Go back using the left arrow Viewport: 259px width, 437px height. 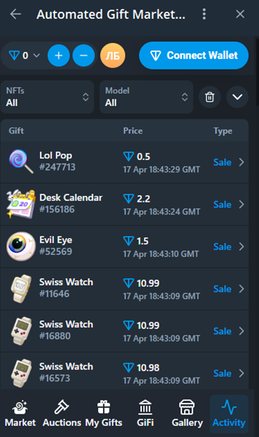[x=16, y=14]
